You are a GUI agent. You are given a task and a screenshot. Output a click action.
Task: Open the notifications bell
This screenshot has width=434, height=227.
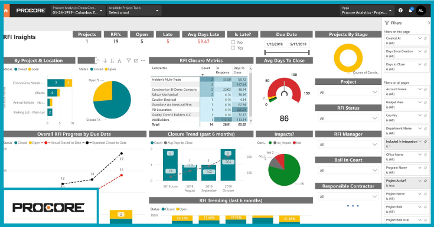410,11
